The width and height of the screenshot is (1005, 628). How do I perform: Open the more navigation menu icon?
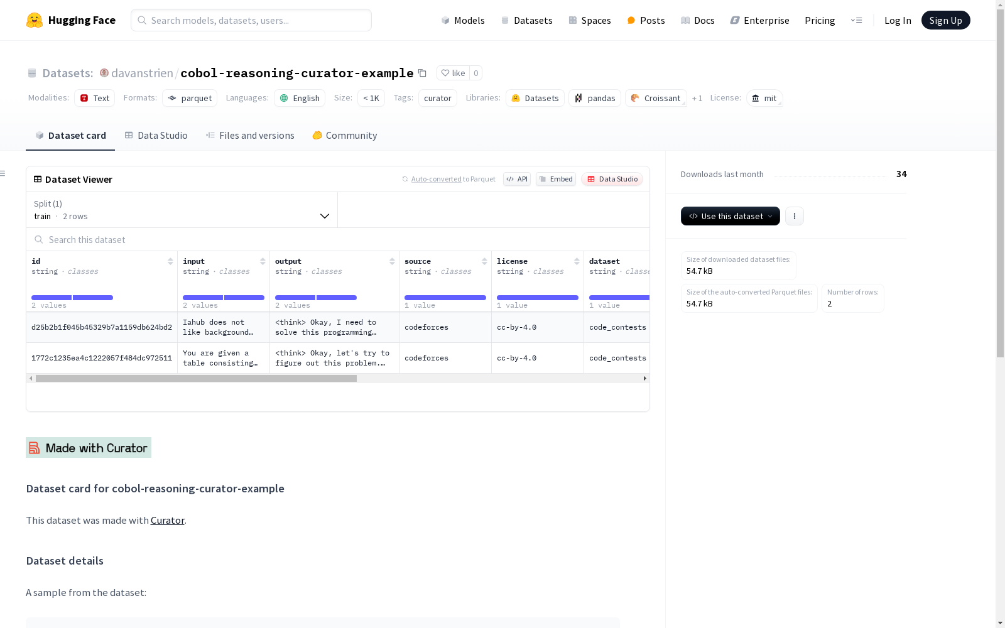pos(856,20)
